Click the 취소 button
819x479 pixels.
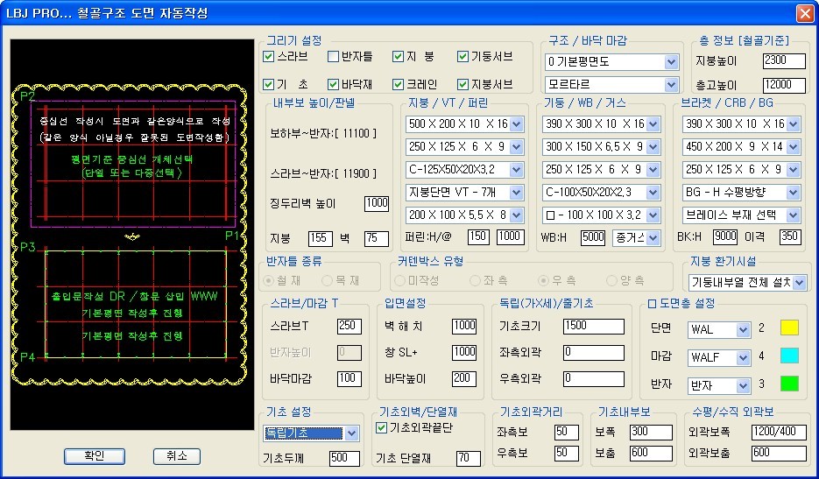pyautogui.click(x=176, y=456)
